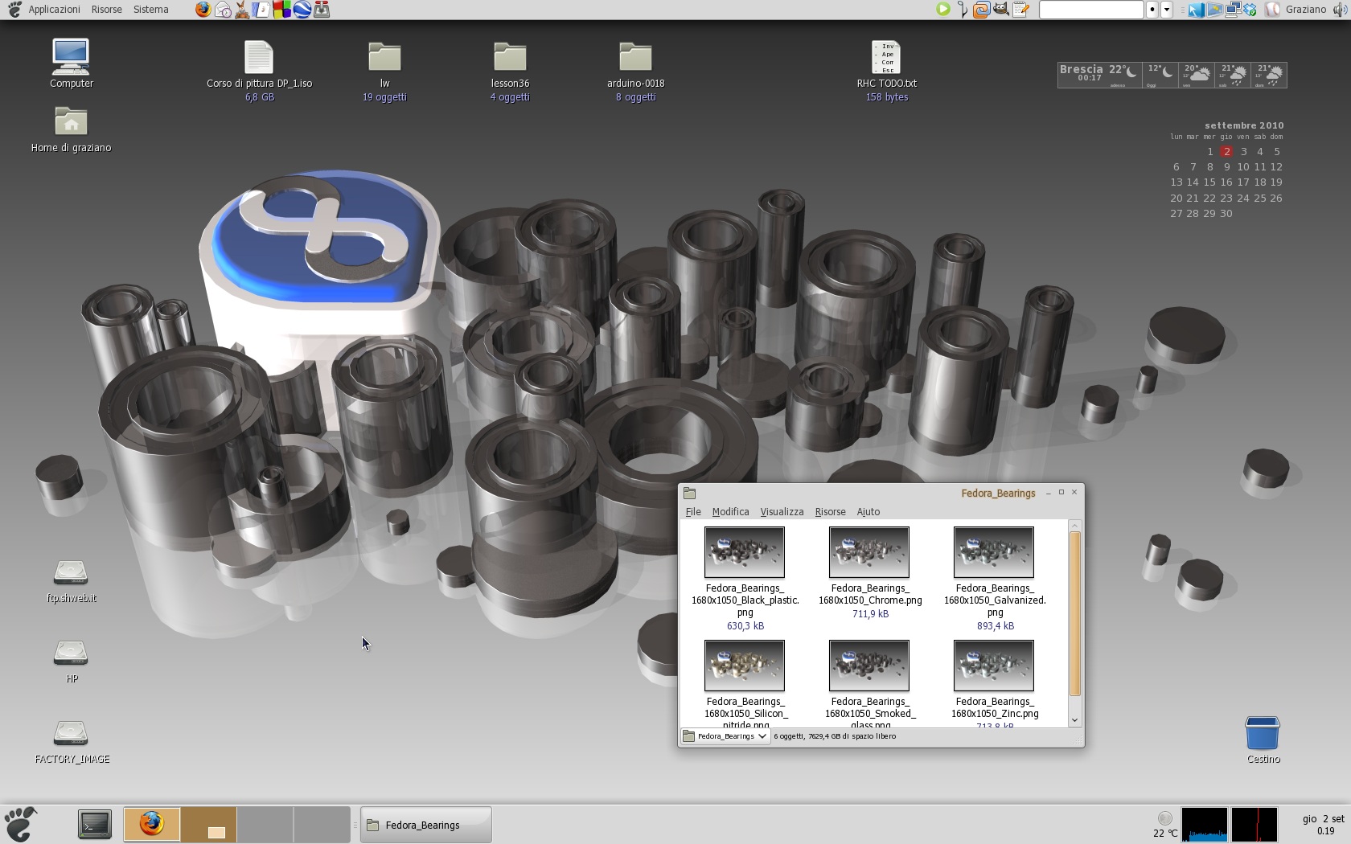1351x844 pixels.
Task: Click the blue cursor arrow panel icon
Action: (x=1196, y=10)
